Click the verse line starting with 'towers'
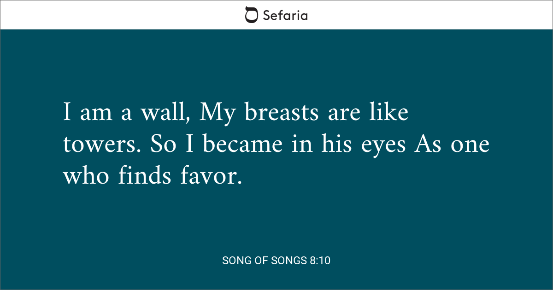 click(276, 144)
